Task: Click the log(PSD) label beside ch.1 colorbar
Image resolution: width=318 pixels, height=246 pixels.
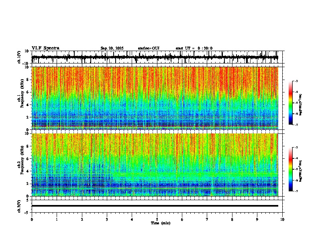Action: pyautogui.click(x=300, y=105)
